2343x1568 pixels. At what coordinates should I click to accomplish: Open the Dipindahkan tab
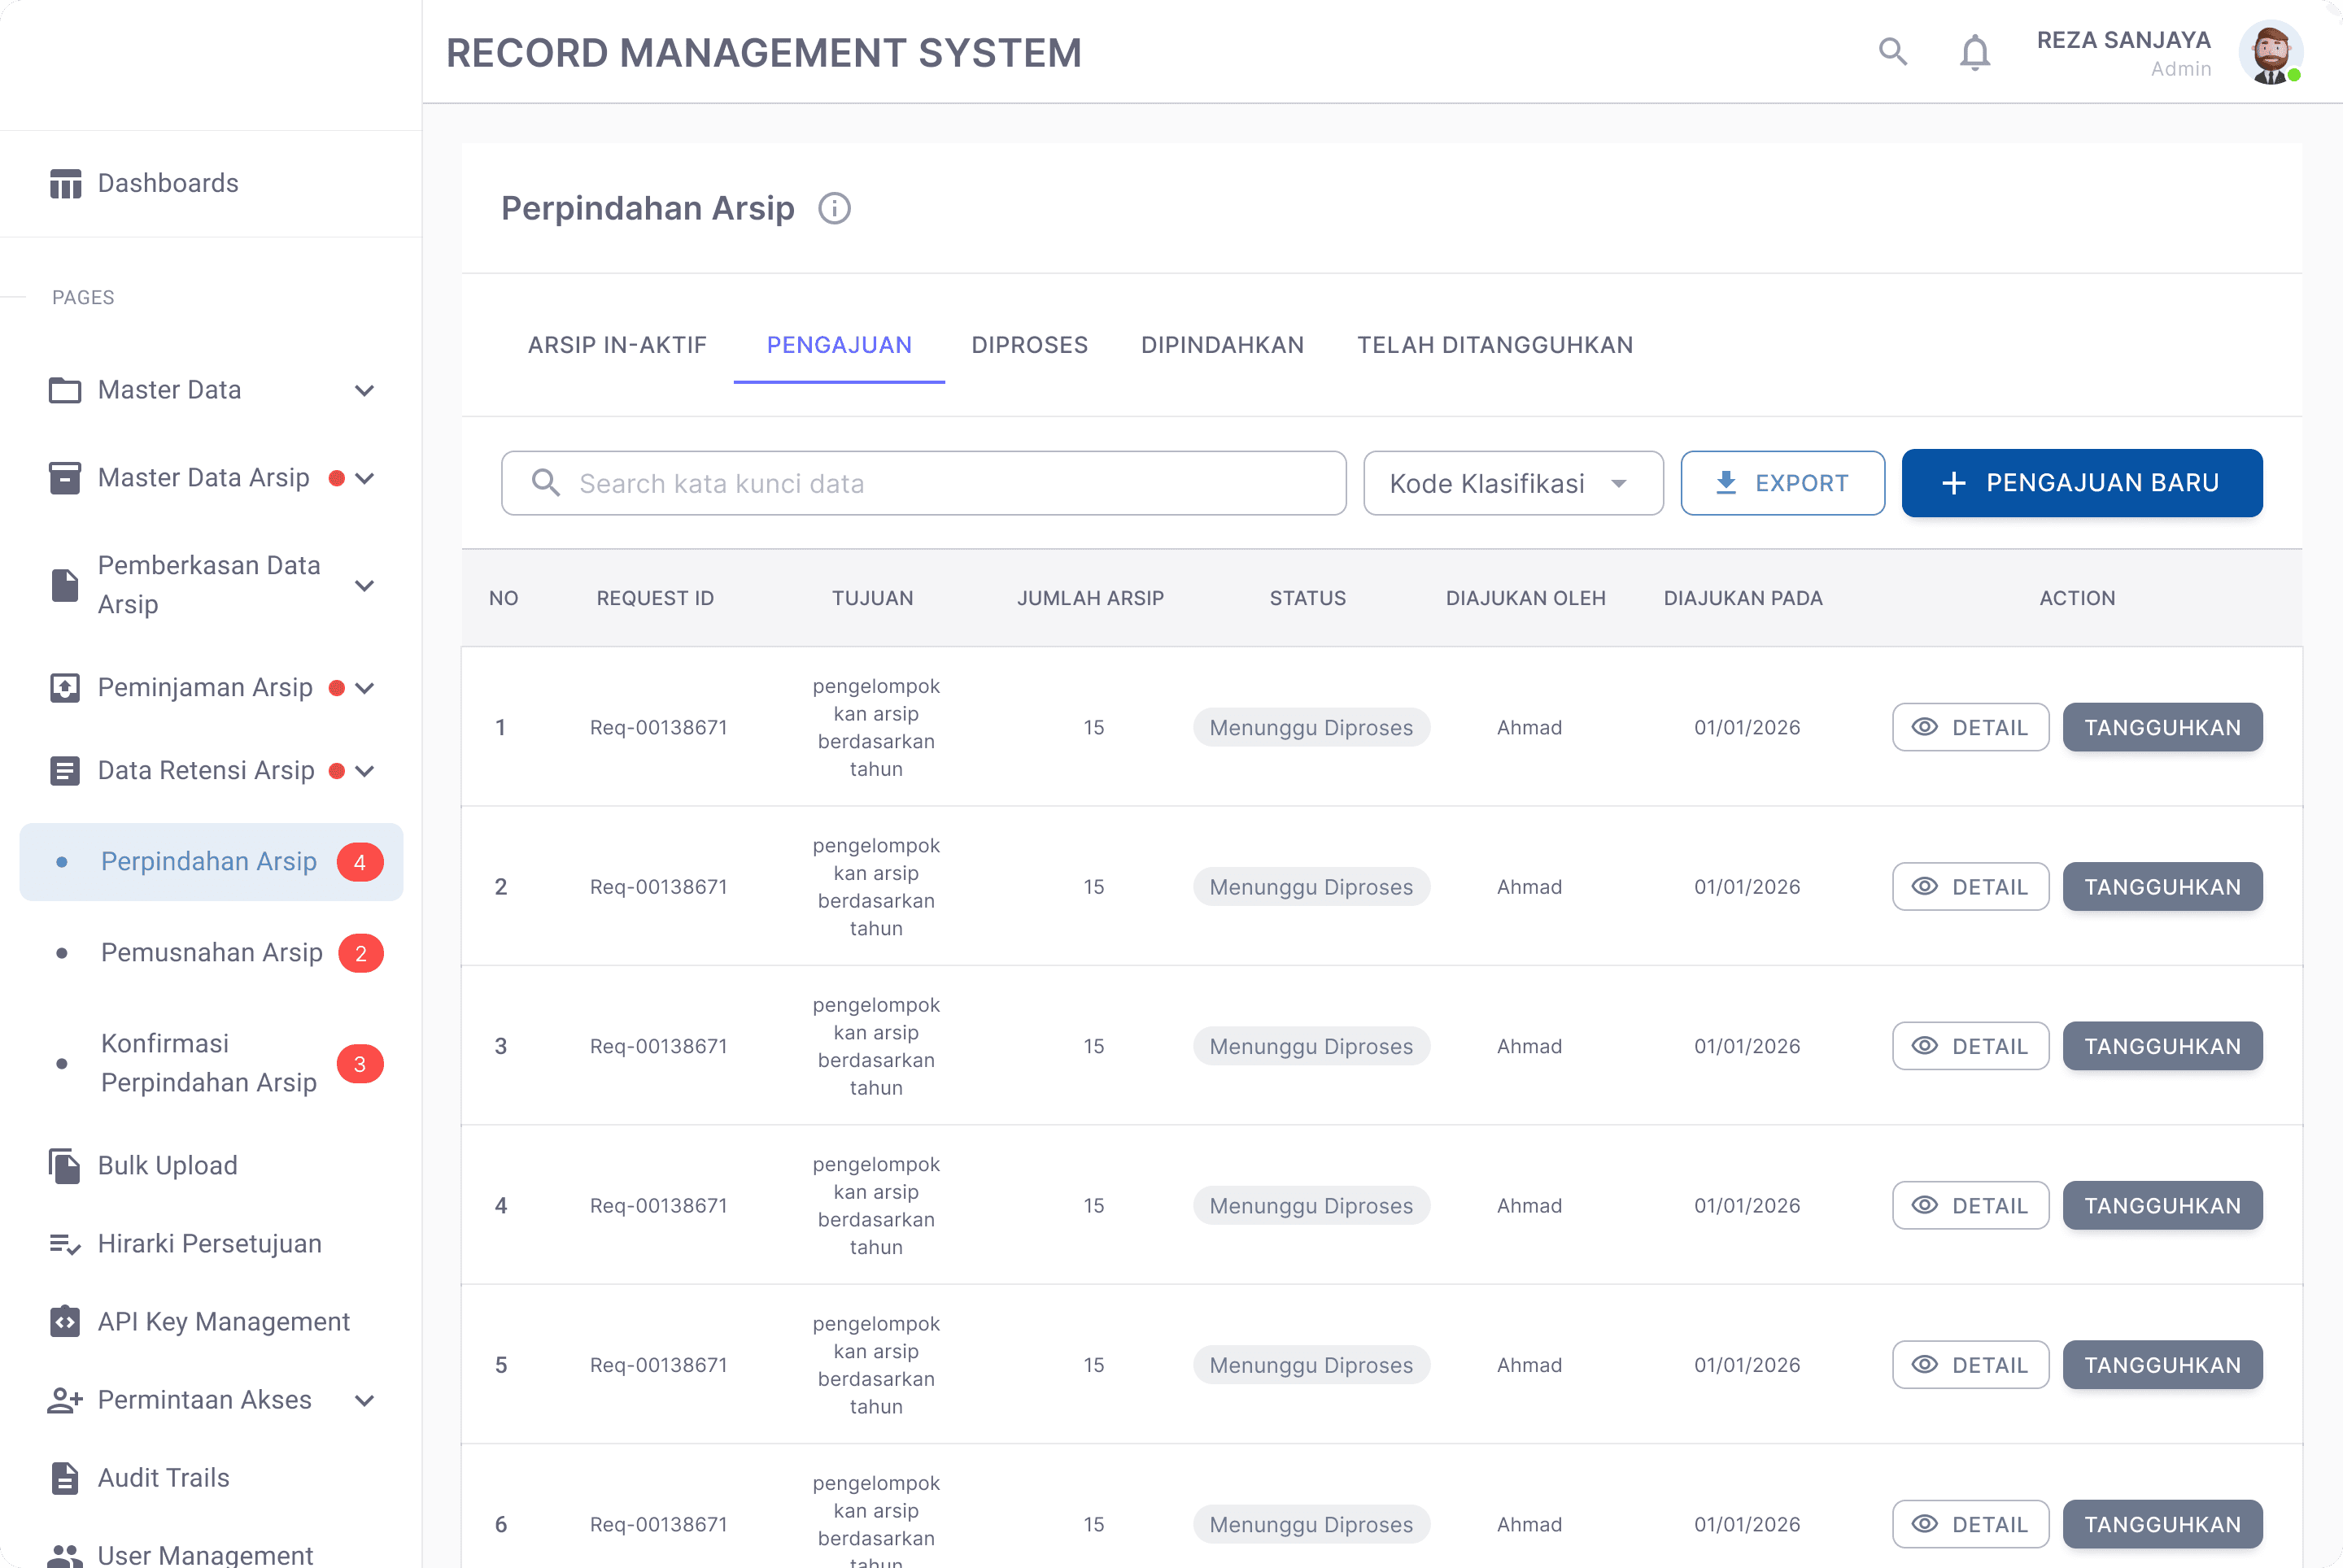[x=1223, y=345]
